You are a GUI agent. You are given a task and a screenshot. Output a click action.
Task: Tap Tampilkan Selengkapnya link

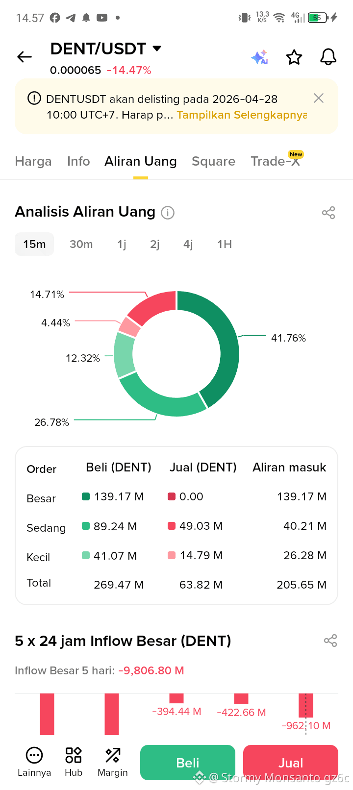click(x=242, y=115)
